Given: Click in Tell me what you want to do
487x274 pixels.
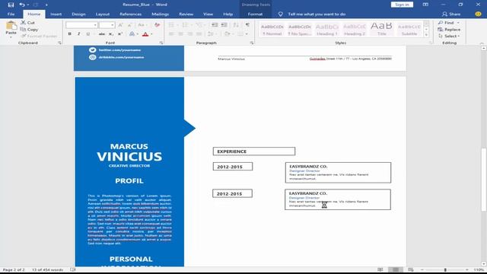Looking at the screenshot, I should tap(317, 14).
